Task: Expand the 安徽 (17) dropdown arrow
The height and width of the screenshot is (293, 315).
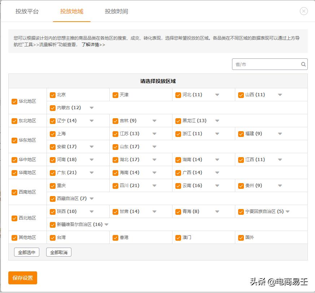Action: click(x=92, y=147)
